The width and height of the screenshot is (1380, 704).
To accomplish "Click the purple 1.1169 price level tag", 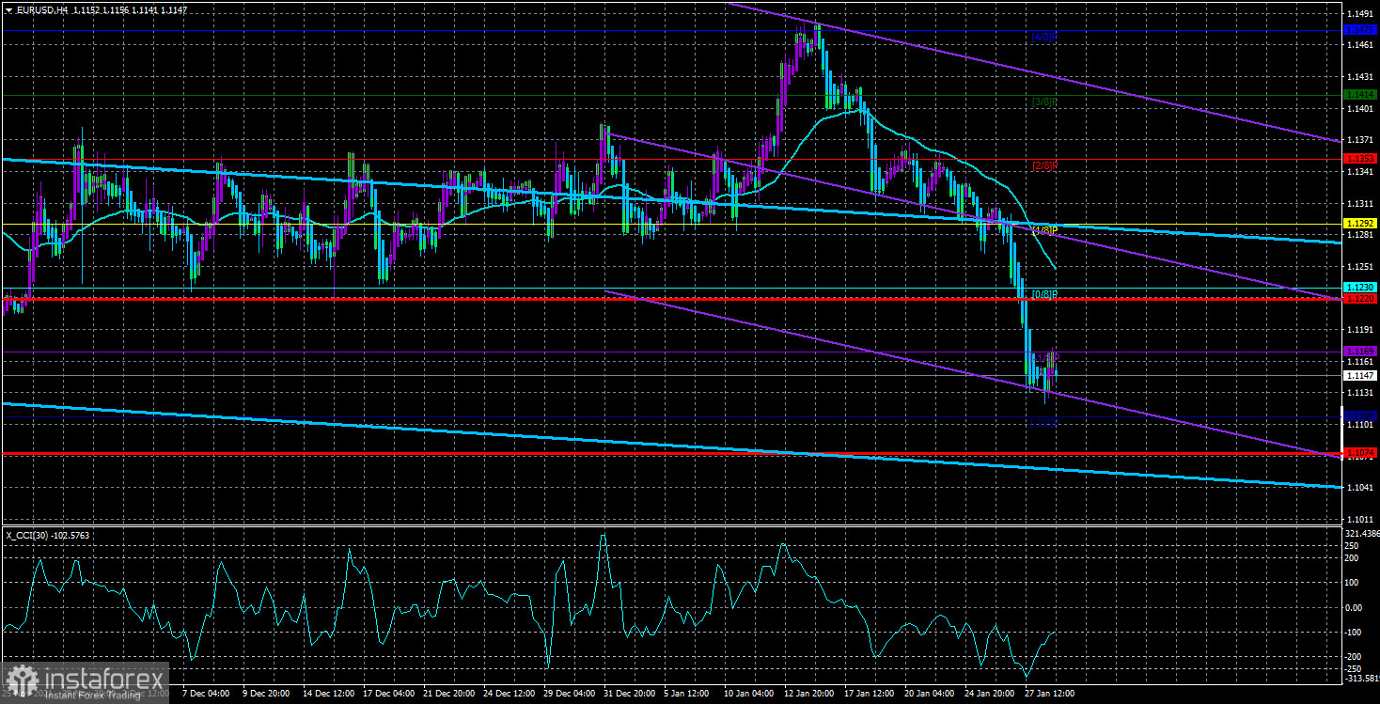I will click(x=1360, y=352).
